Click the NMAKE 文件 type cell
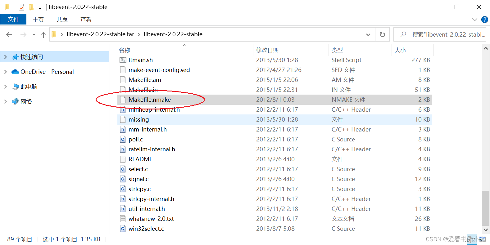 (x=348, y=100)
